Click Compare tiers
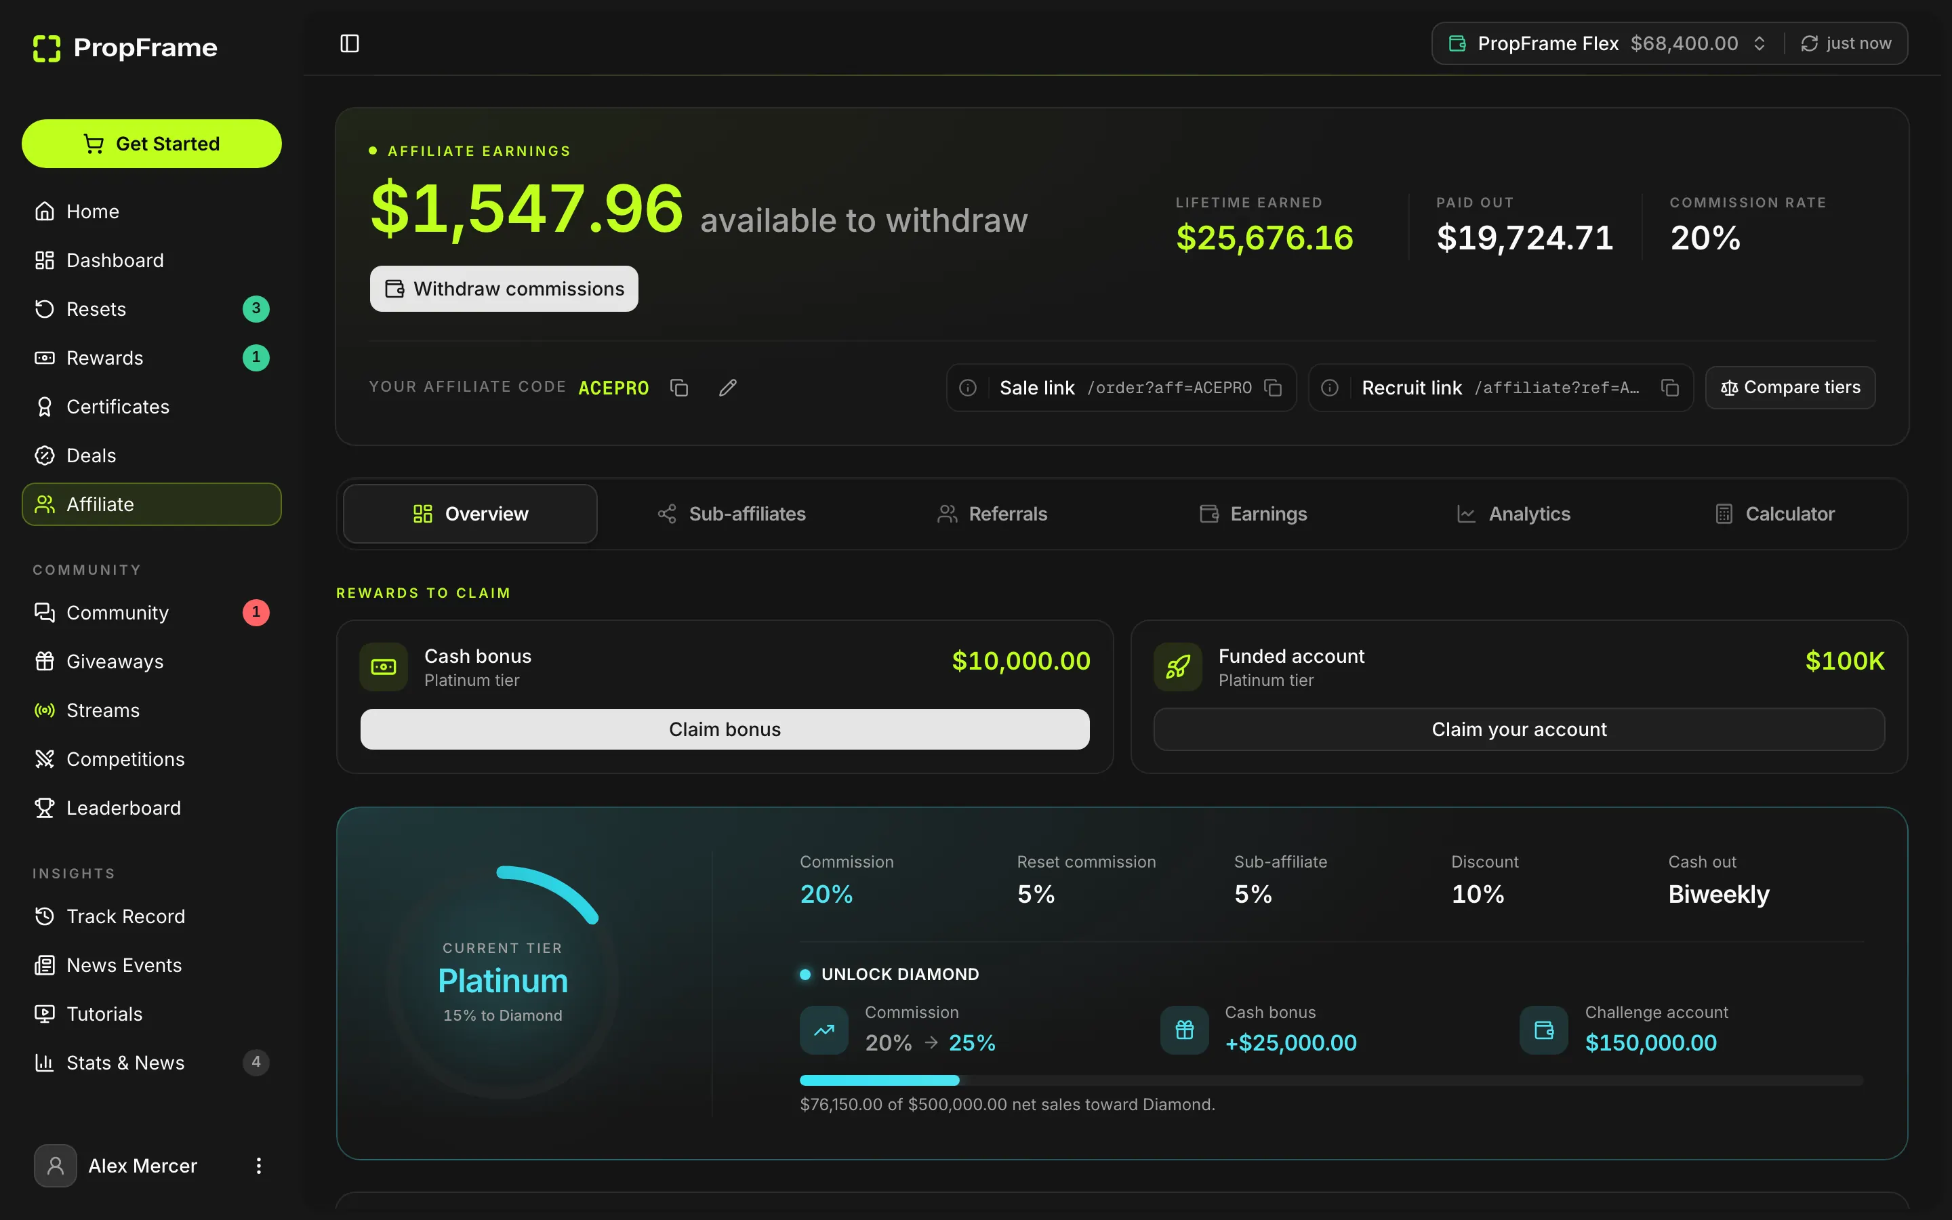The height and width of the screenshot is (1220, 1952). click(x=1790, y=388)
